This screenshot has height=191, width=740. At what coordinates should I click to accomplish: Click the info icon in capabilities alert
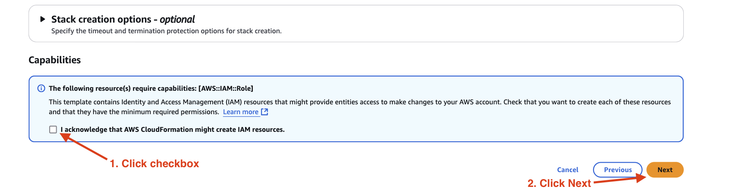tap(41, 88)
